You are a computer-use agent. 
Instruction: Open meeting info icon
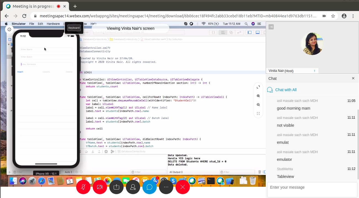pyautogui.click(x=9, y=29)
